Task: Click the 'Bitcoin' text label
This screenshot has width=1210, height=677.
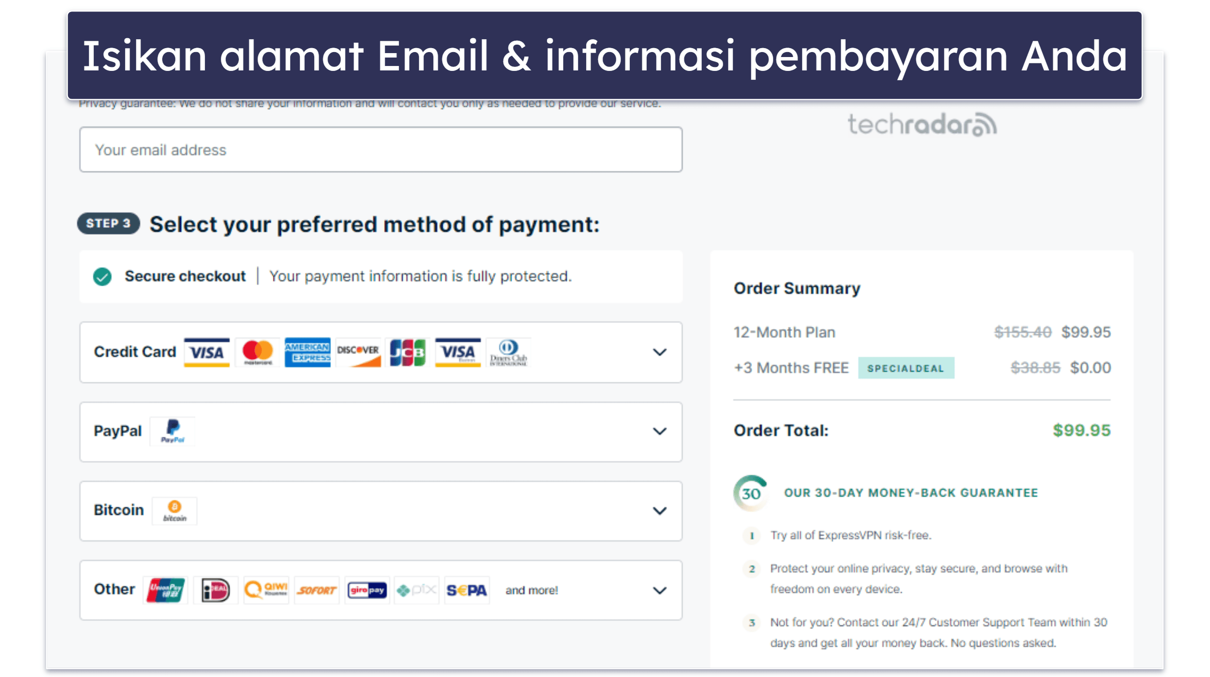Action: (x=119, y=510)
